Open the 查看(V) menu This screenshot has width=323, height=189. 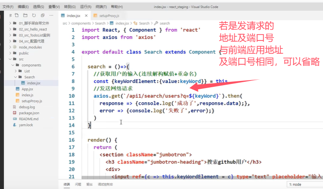tap(54, 7)
